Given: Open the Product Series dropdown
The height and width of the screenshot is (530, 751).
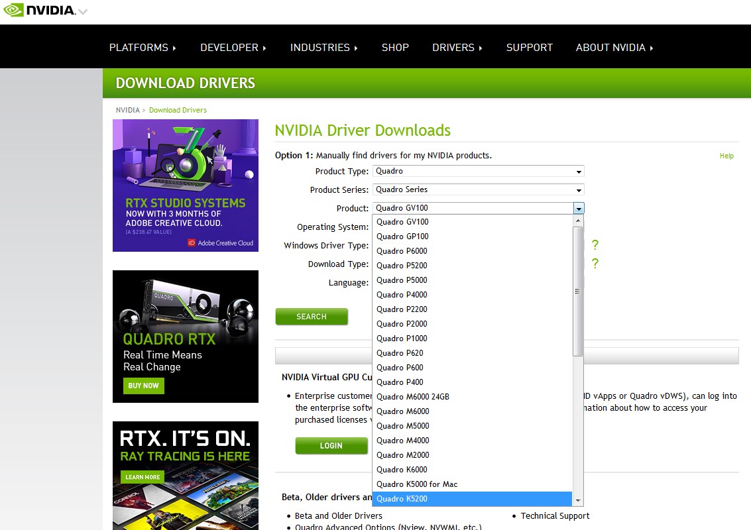Looking at the screenshot, I should (x=478, y=189).
